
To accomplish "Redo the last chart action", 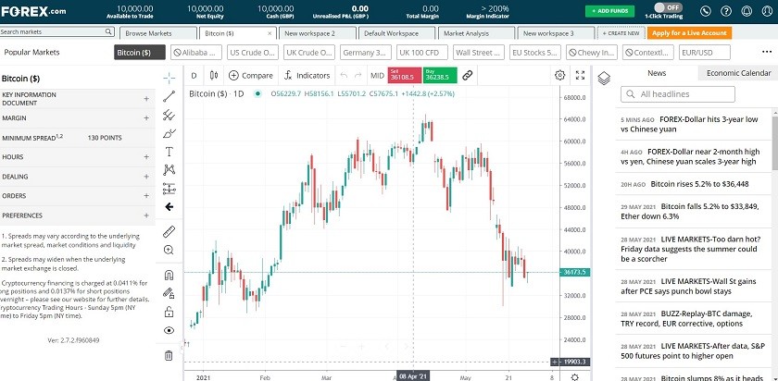I will (358, 75).
